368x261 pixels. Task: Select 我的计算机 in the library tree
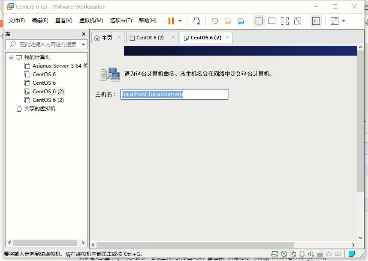(x=37, y=57)
